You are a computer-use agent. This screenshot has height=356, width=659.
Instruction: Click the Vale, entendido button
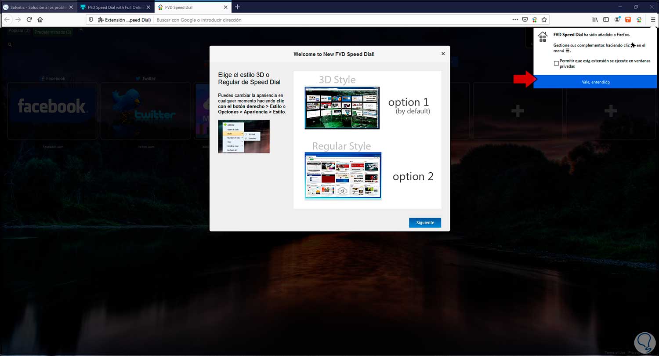pos(595,82)
